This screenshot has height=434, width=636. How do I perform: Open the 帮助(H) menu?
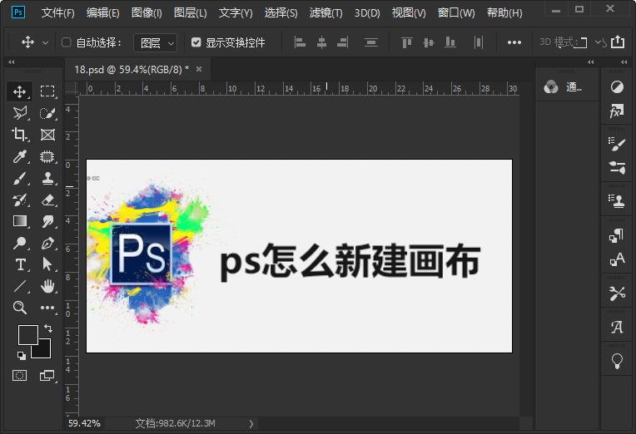click(x=504, y=13)
